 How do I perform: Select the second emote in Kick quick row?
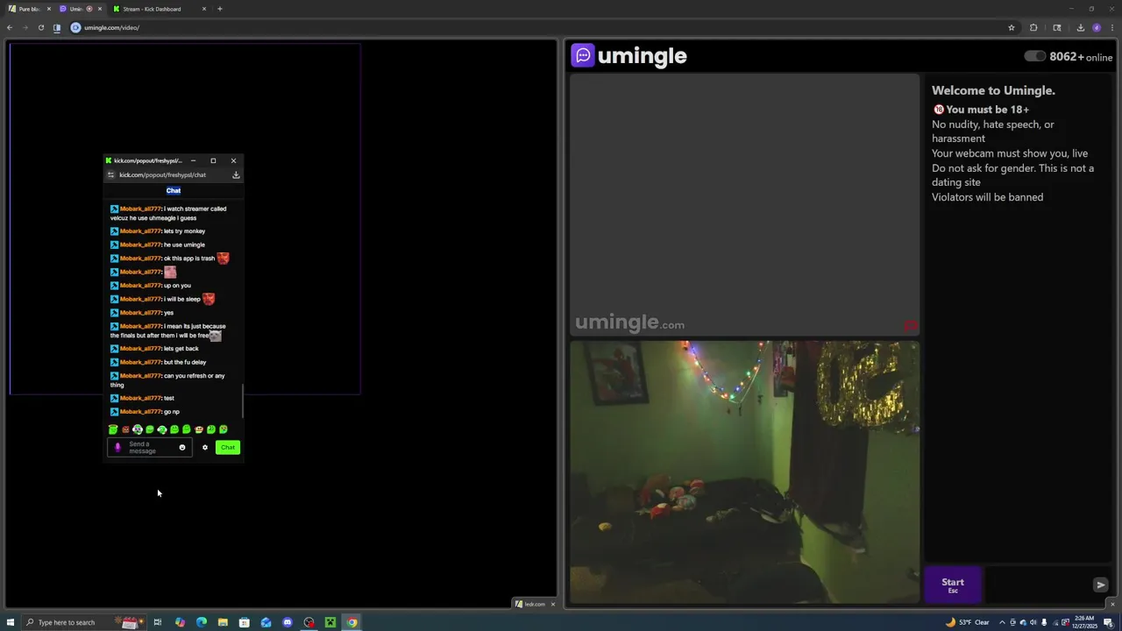(x=125, y=429)
